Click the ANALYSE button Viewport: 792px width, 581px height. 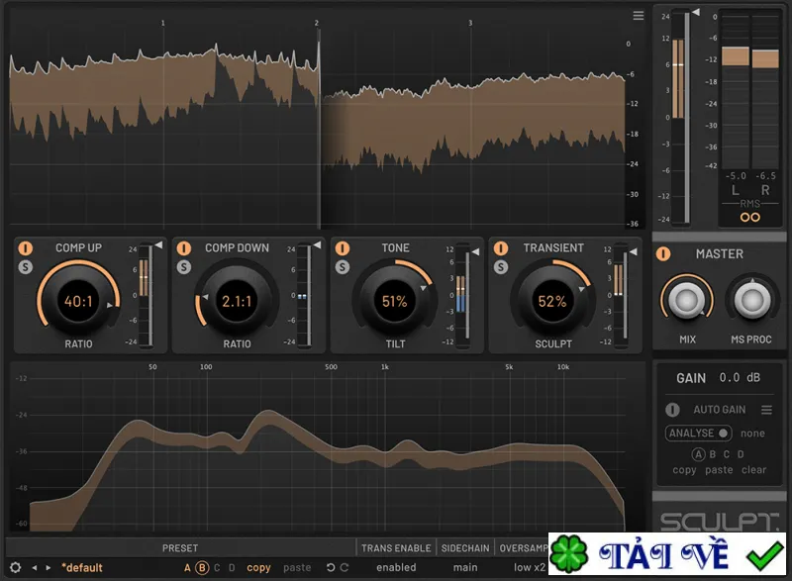[698, 434]
